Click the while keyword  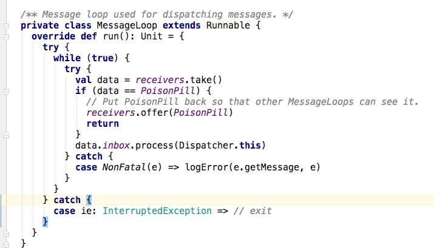(67, 58)
